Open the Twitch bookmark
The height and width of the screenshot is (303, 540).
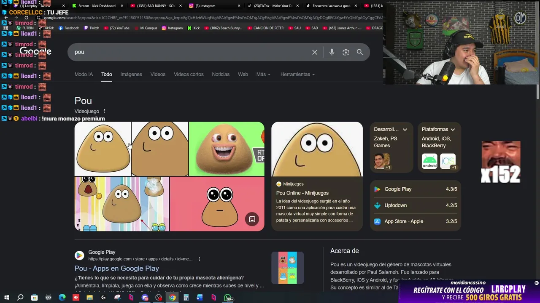[92, 28]
